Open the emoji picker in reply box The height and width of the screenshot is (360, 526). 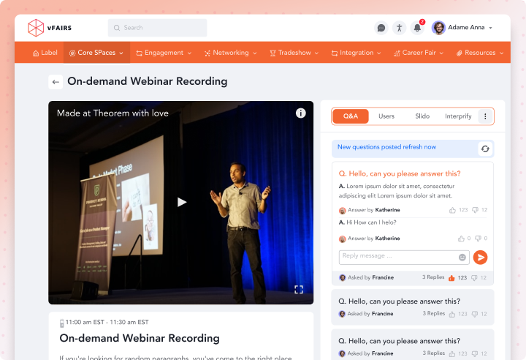[462, 257]
